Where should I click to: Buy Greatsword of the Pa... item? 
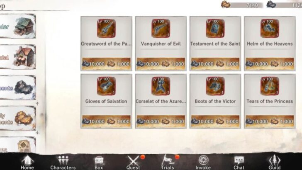coord(106,44)
